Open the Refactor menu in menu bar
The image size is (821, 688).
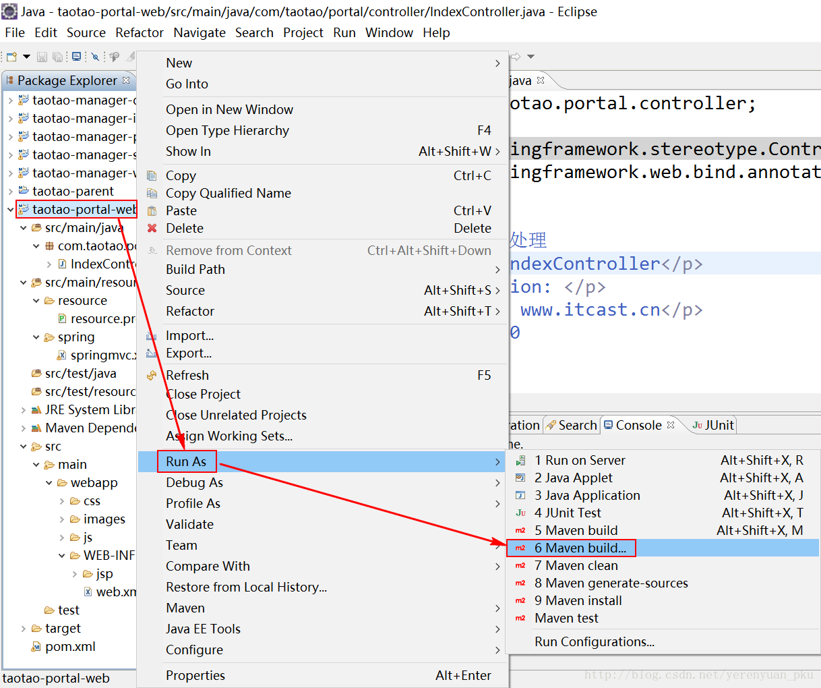click(140, 32)
